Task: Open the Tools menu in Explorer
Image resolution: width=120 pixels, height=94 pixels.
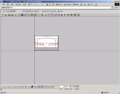Action: click(x=25, y=4)
